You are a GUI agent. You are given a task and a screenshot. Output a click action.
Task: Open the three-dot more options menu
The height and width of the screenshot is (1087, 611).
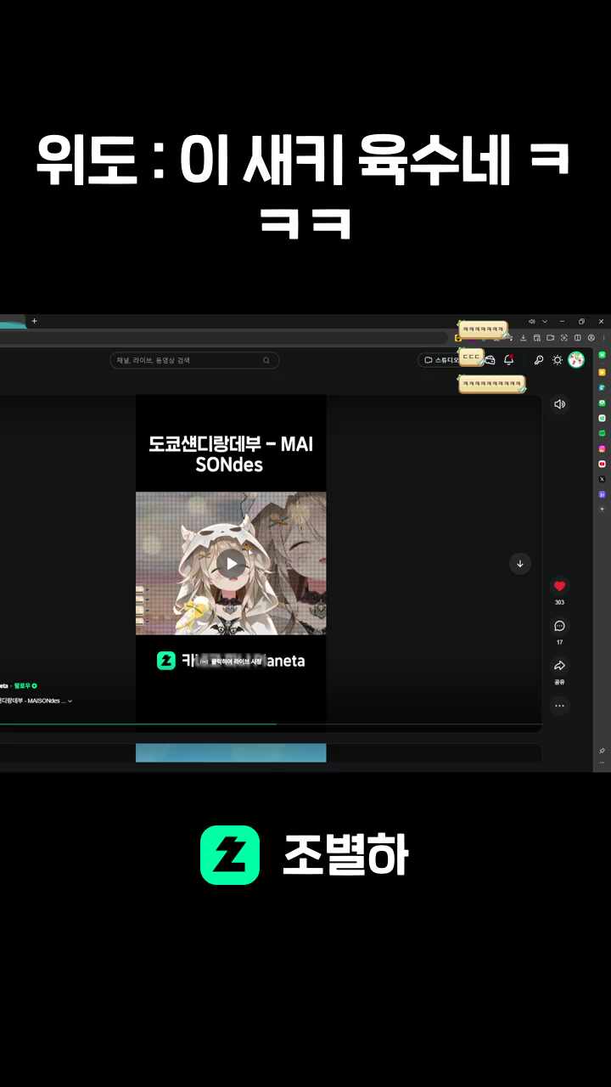coord(559,706)
